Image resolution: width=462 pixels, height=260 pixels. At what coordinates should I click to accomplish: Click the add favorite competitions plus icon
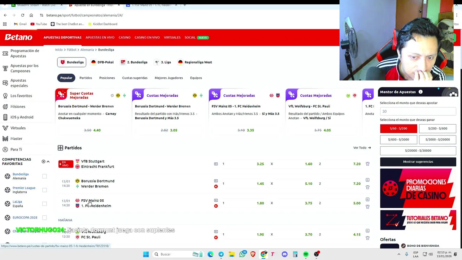click(x=43, y=161)
